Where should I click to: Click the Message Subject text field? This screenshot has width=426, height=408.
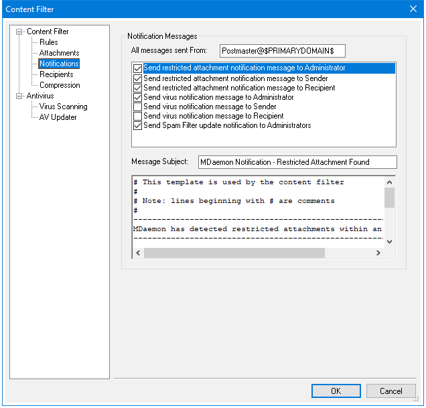(x=297, y=162)
